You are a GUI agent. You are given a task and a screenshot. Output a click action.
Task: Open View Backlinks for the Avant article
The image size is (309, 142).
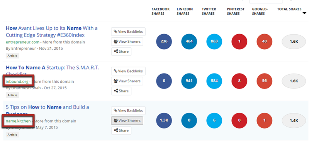click(x=128, y=32)
